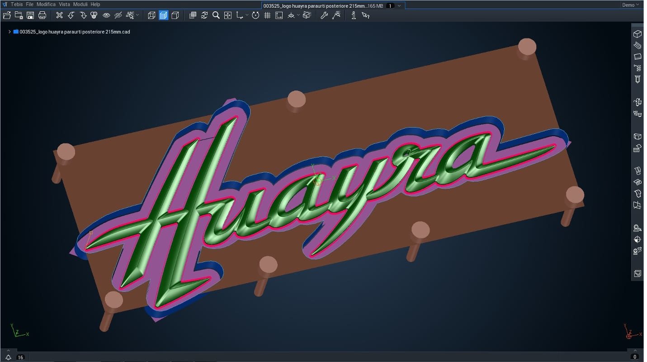Click the information 'i' icon
Image resolution: width=647 pixels, height=362 pixels.
(354, 15)
